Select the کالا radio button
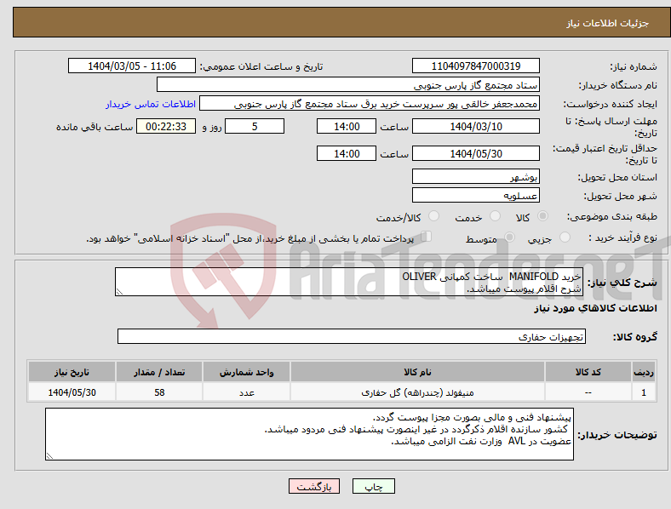Viewport: 671px width, 509px height. pyautogui.click(x=542, y=216)
